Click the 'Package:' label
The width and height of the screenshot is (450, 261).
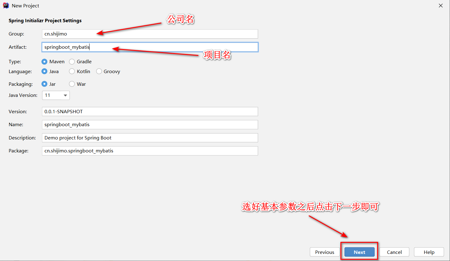(19, 151)
